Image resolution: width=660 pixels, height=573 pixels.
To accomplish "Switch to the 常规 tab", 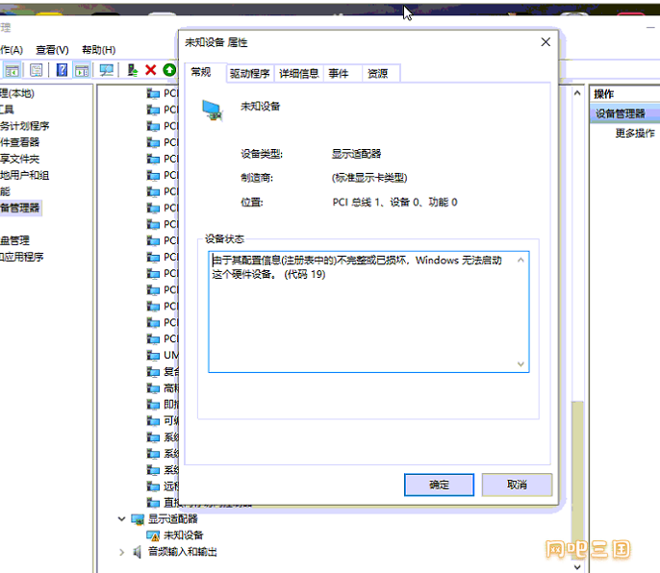I will [x=201, y=72].
